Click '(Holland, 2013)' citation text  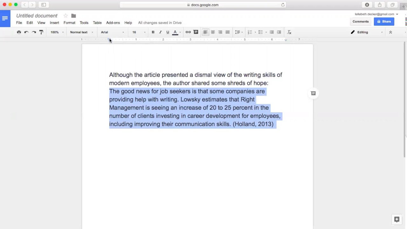253,124
